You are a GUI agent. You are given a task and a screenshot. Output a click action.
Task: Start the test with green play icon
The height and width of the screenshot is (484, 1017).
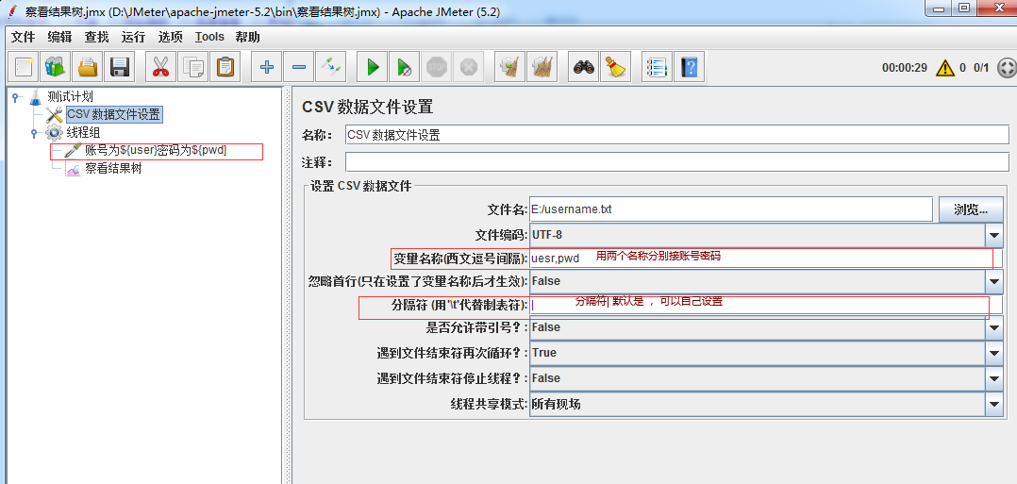pos(373,67)
